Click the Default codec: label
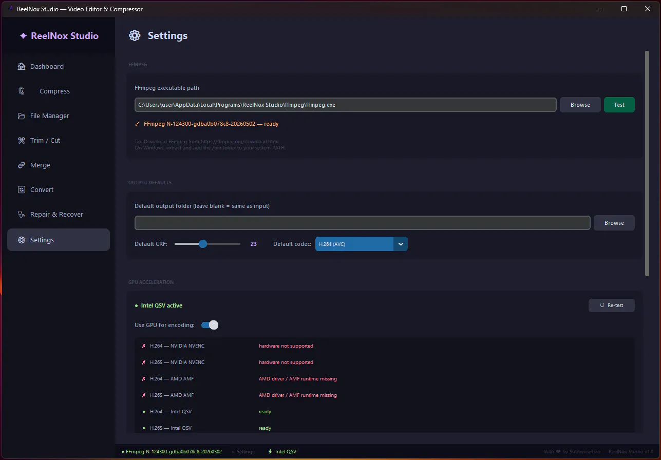The height and width of the screenshot is (460, 661). point(292,244)
